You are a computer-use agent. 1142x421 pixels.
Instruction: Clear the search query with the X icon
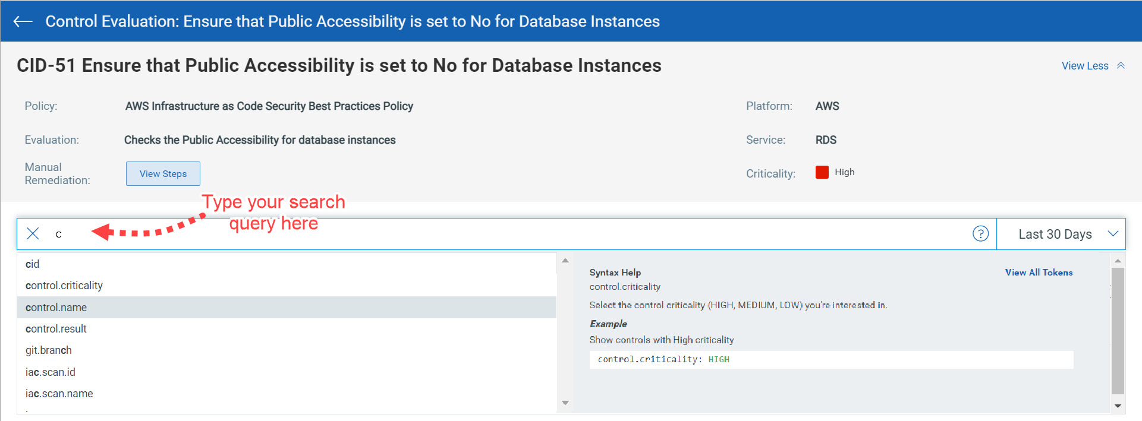point(33,233)
